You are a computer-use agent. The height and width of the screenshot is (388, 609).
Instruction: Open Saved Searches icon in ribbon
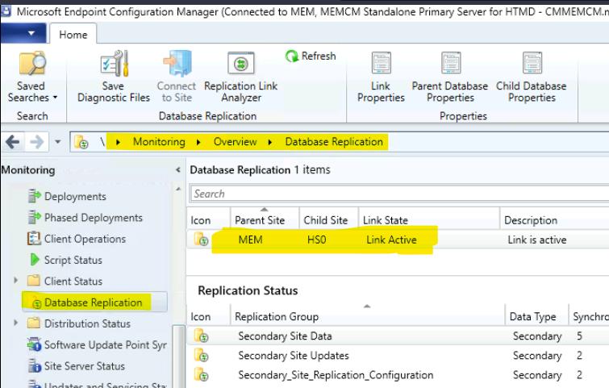click(32, 63)
